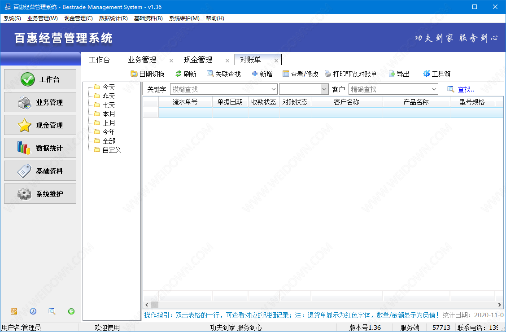The width and height of the screenshot is (506, 332).
Task: Click the 刷新 refresh toolbar icon
Action: [179, 74]
